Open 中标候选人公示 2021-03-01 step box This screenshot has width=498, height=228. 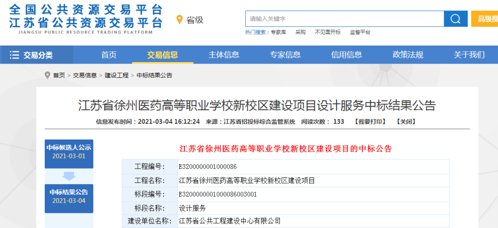[x=69, y=154]
